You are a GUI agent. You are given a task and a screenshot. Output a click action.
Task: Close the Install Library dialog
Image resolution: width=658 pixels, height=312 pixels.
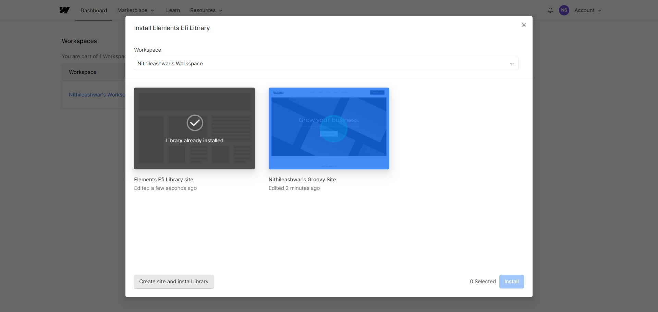click(x=524, y=25)
